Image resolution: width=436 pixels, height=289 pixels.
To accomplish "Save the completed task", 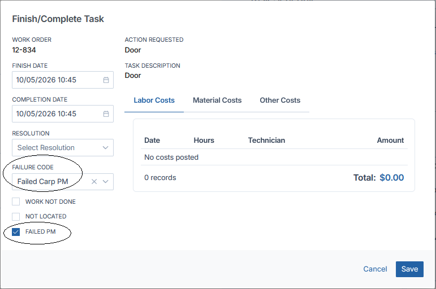I will tap(409, 269).
